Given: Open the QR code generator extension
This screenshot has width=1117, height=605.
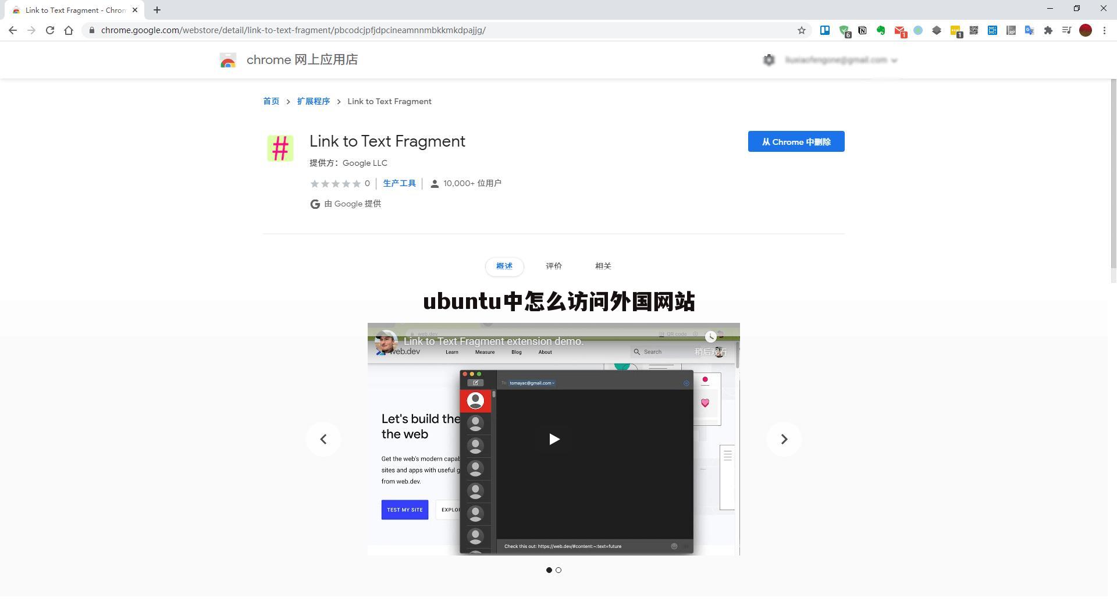Looking at the screenshot, I should 973,30.
